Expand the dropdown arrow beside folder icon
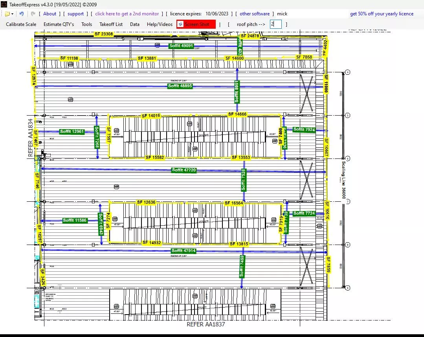 13,14
